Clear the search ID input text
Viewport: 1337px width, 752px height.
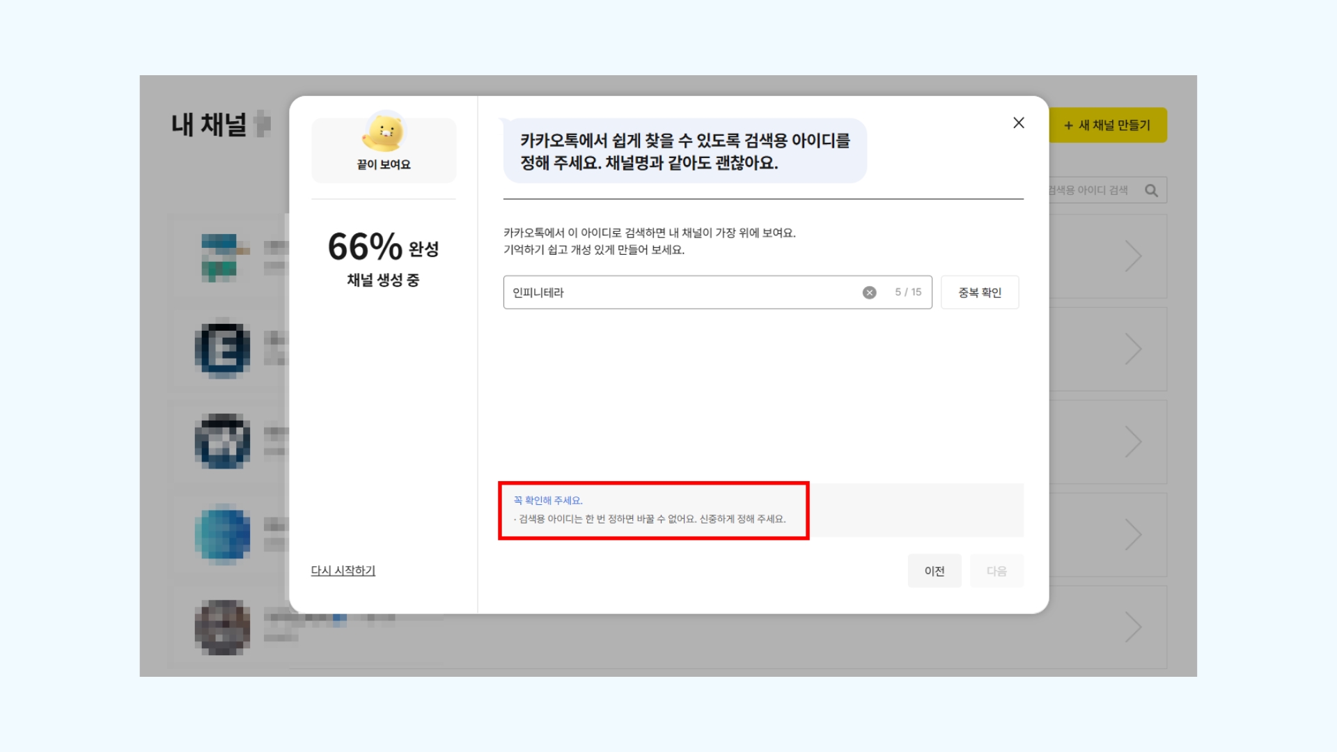[869, 292]
